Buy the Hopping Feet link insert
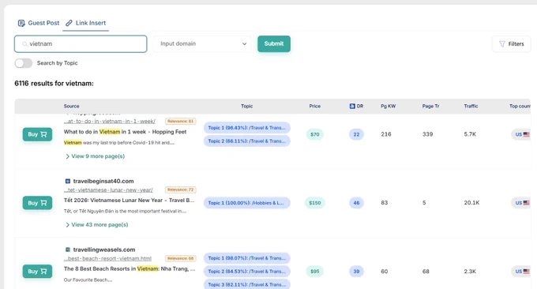Screen dimensions: 537x289 click(37, 134)
